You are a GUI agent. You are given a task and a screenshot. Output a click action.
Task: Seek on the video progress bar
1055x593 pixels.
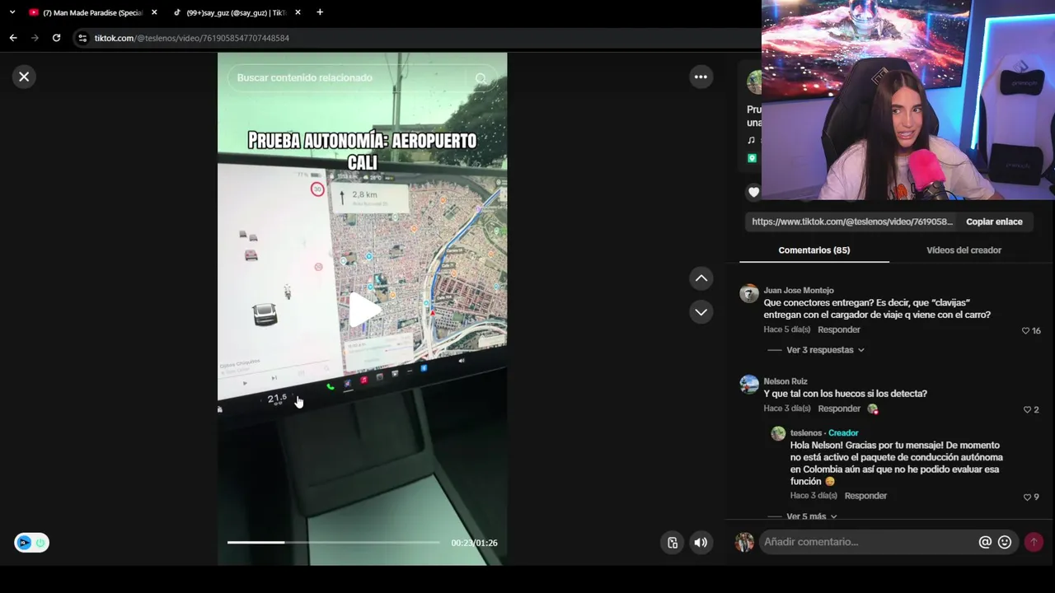click(334, 543)
